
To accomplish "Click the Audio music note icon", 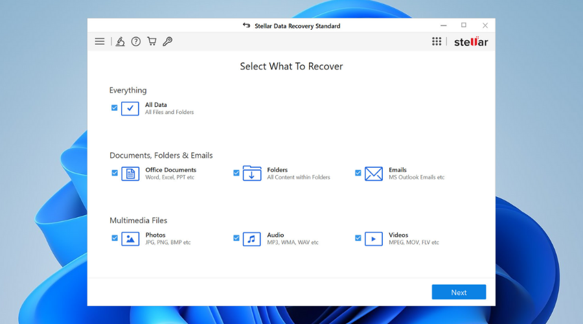I will 252,238.
